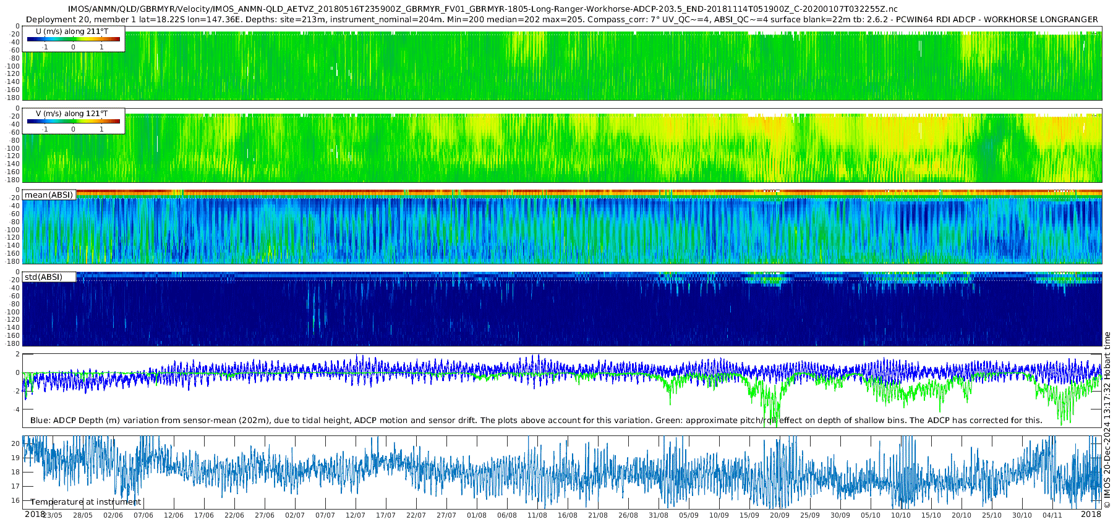Click the 'Deployment 20, member 1' metadata line
1113x525 pixels.
tap(562, 19)
